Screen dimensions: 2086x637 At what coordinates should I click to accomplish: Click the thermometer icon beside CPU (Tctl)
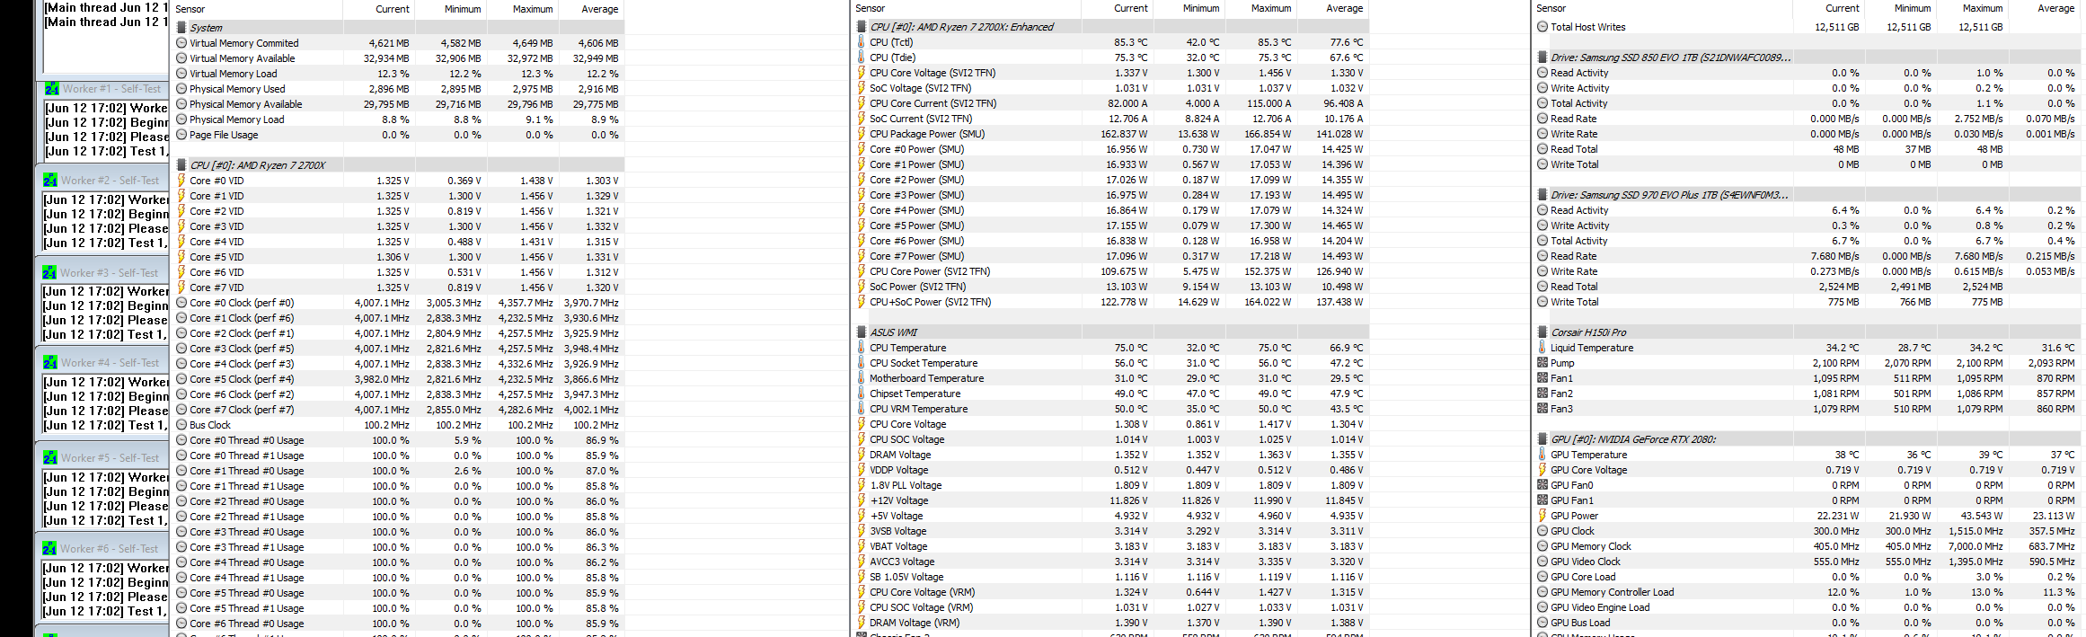(862, 42)
